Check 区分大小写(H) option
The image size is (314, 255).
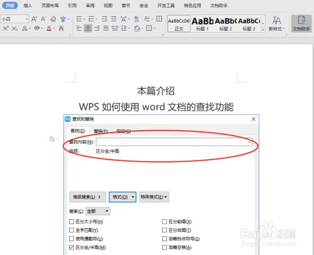[x=72, y=222]
